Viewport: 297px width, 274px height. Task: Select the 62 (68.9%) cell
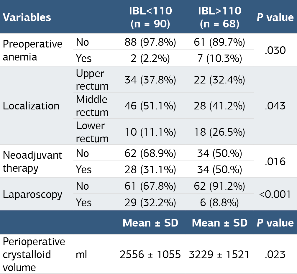150,153
